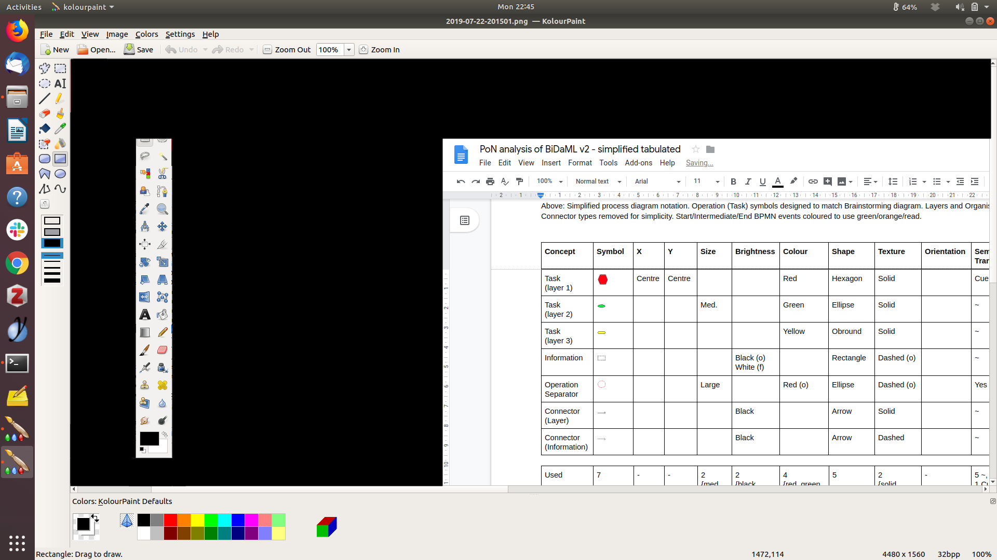Select the Color Picker eyedropper tool
Image resolution: width=997 pixels, height=560 pixels.
[x=60, y=129]
